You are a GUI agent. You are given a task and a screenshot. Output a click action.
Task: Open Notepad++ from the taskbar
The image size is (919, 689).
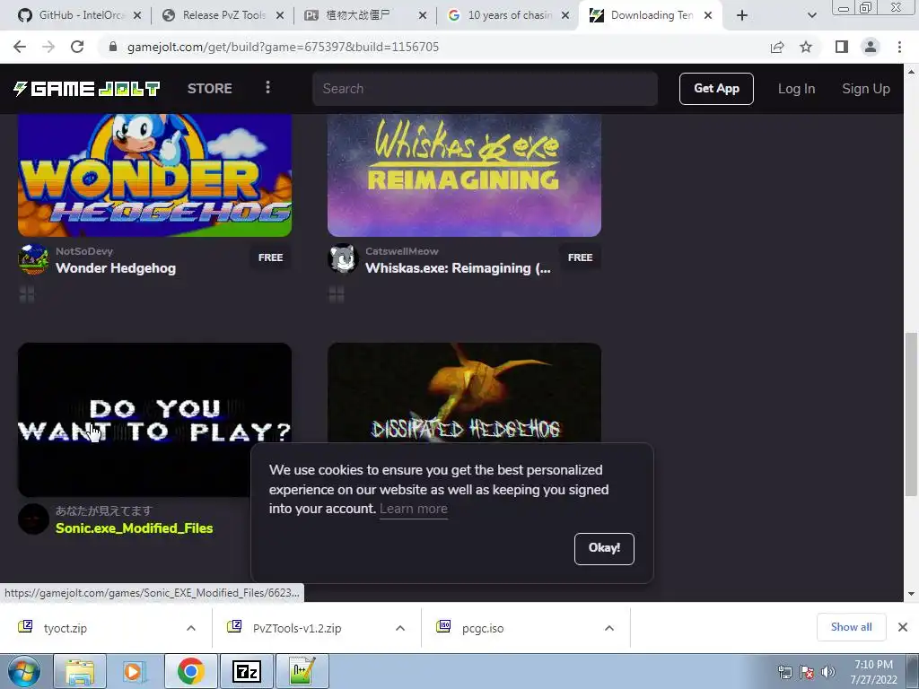tap(302, 671)
